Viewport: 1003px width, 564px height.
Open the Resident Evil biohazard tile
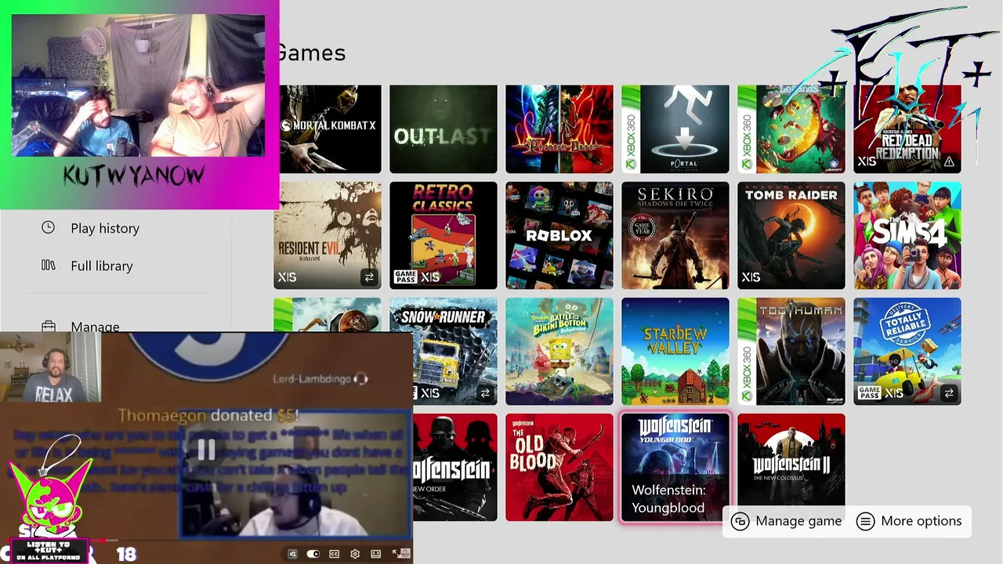[x=328, y=236]
